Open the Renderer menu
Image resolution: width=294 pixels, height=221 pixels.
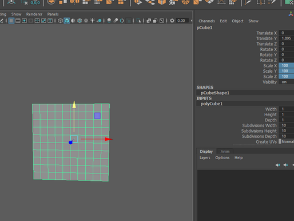click(x=34, y=14)
